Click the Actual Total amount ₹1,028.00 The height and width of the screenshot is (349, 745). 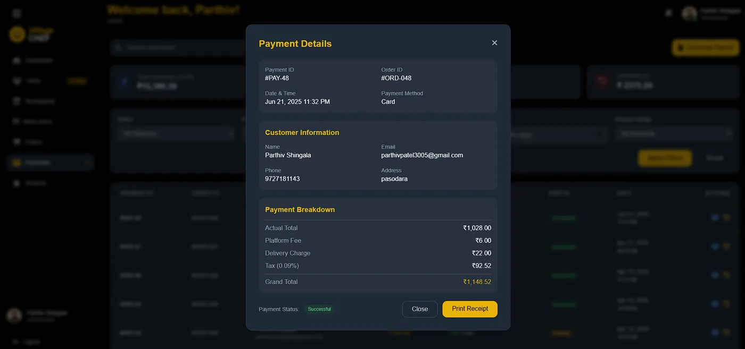477,228
